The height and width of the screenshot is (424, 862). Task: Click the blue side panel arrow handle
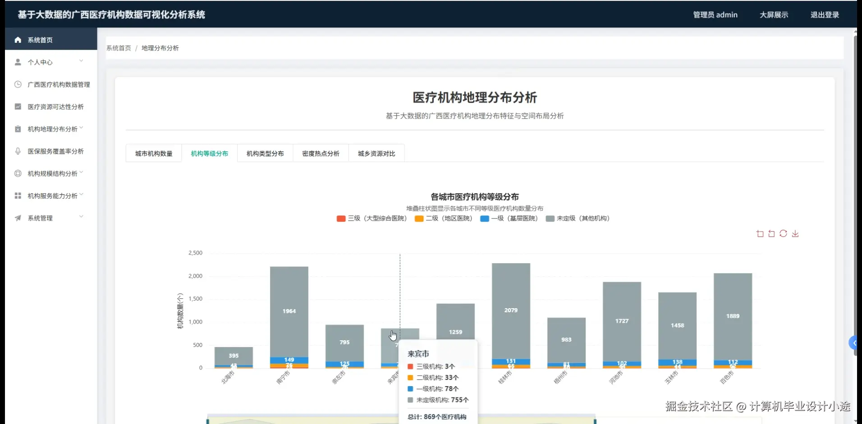click(854, 343)
